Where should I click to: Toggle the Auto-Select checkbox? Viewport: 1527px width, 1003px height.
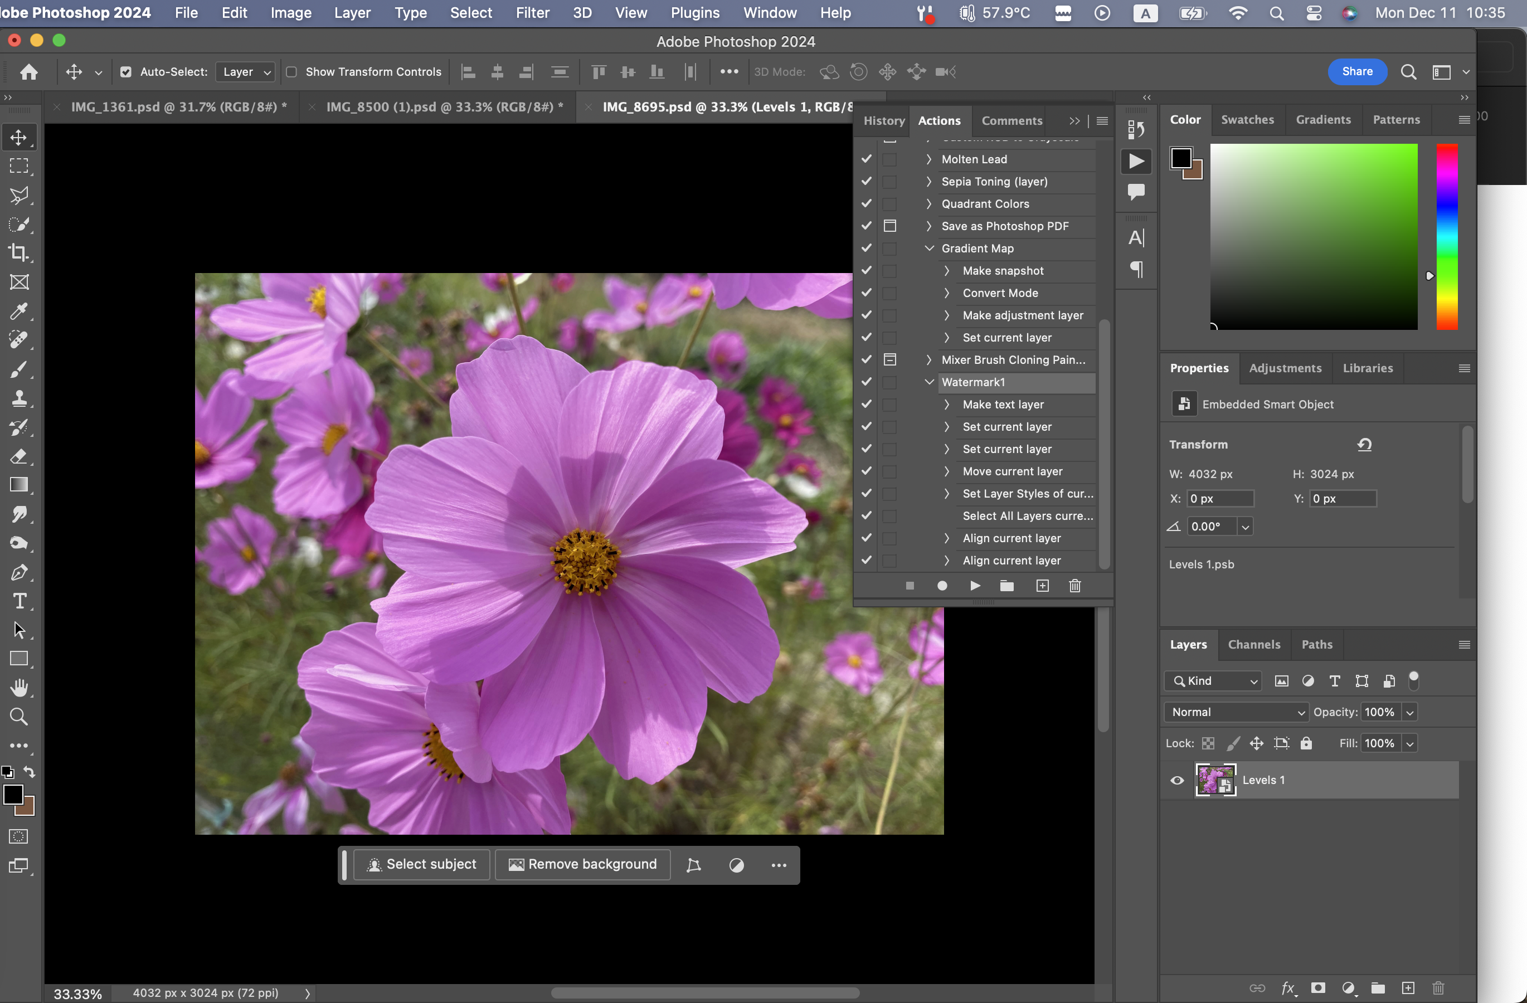click(x=126, y=72)
